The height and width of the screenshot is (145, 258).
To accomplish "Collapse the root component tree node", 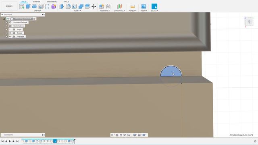I will point(4,19).
